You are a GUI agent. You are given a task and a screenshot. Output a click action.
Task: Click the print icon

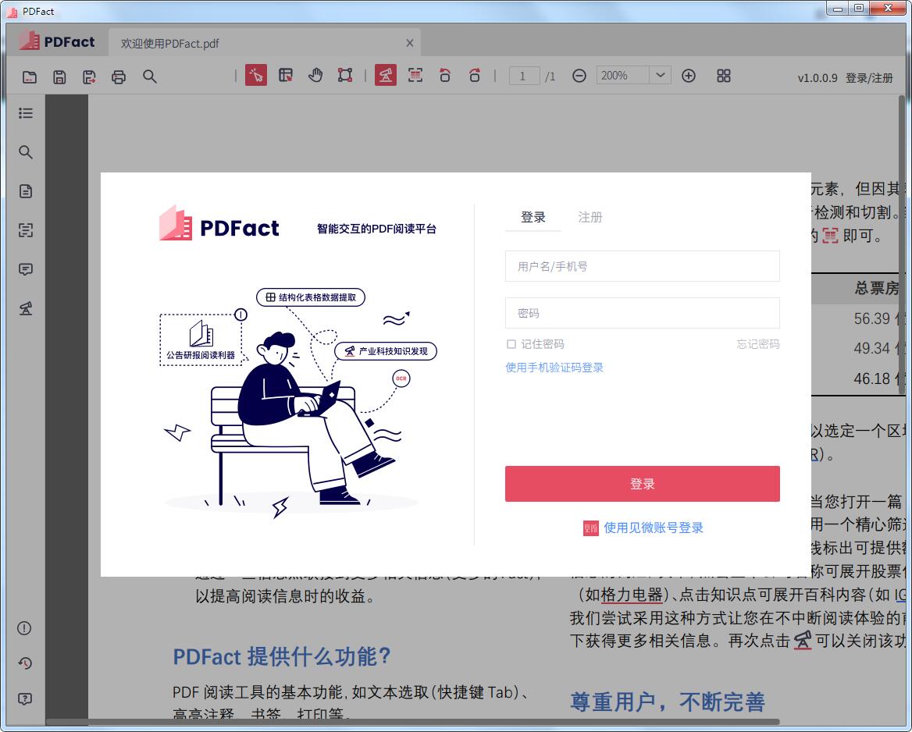pos(119,76)
